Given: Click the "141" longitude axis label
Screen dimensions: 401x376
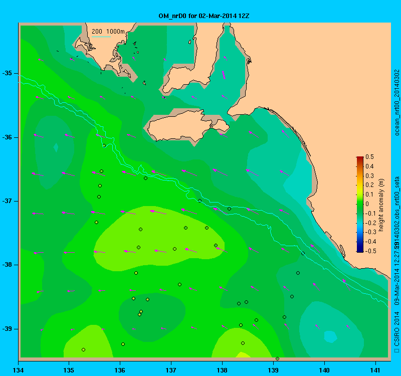Looking at the screenshot, I should pyautogui.click(x=375, y=370).
